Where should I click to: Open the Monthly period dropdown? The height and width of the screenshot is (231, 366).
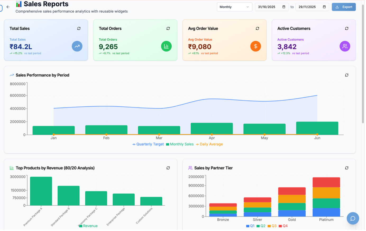click(234, 7)
